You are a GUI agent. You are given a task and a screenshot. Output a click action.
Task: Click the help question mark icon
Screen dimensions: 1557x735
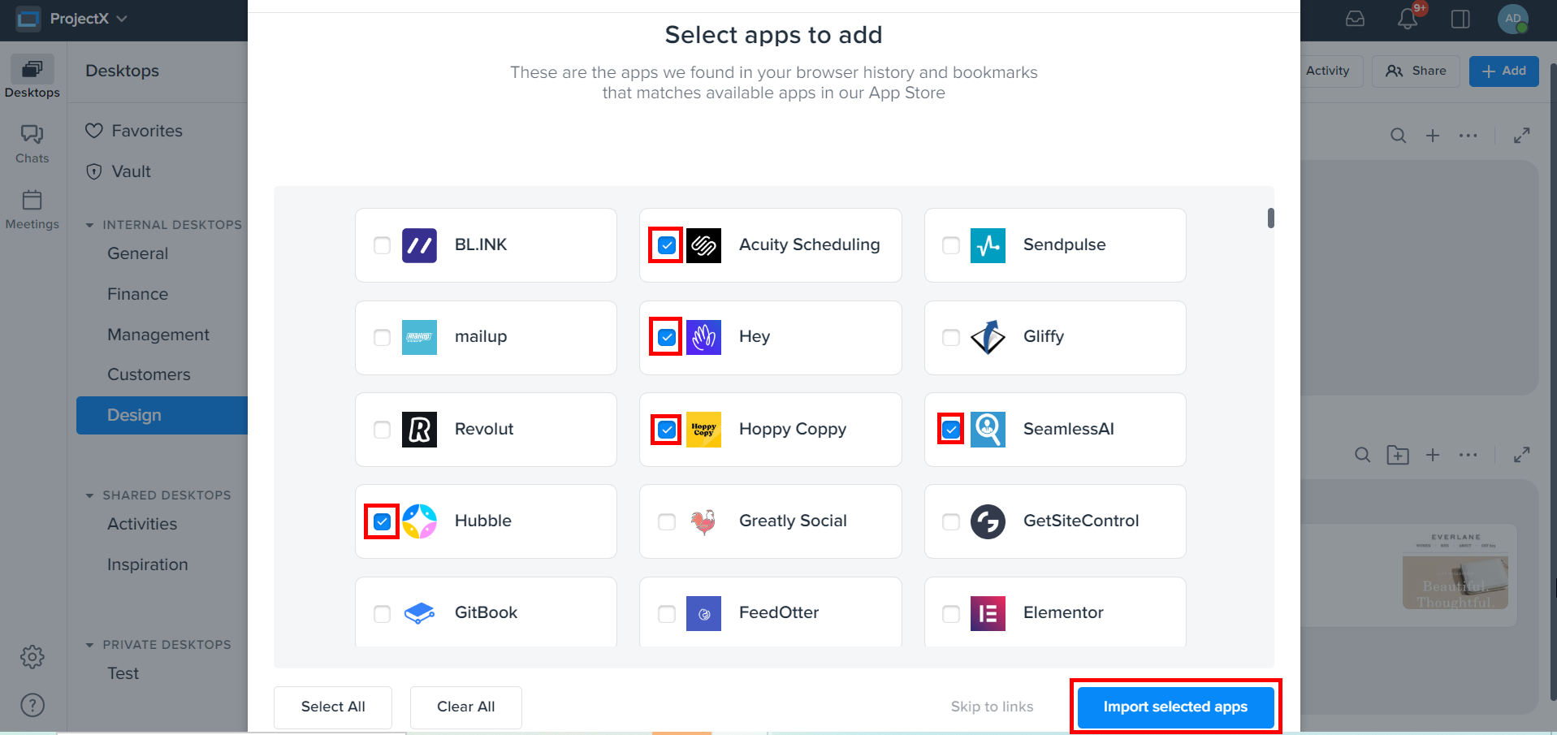32,705
